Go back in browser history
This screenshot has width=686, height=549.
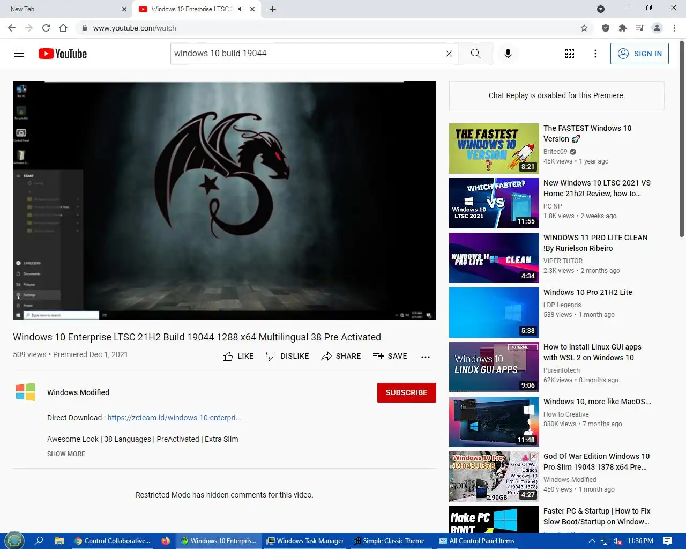12,28
